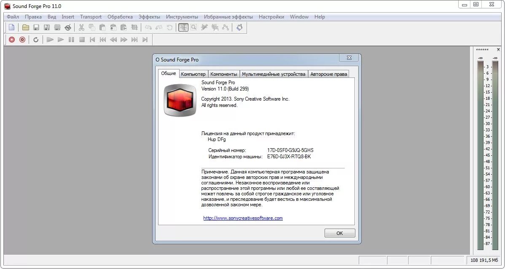The width and height of the screenshot is (505, 269).
Task: Select the Magnify tool
Action: (x=194, y=27)
